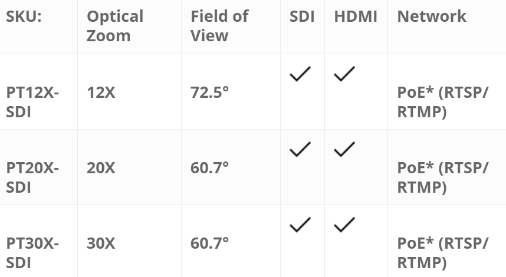Click the HDMI checkmark in PT20X-SDI row

pyautogui.click(x=344, y=150)
